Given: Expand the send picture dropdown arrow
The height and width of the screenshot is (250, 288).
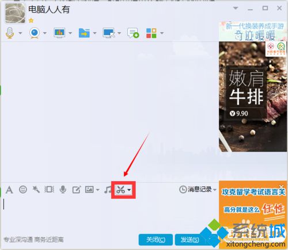Looking at the screenshot, I should click(97, 190).
